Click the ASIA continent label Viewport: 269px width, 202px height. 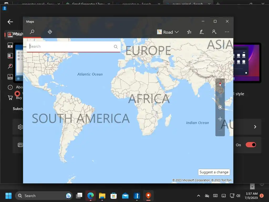tap(220, 45)
